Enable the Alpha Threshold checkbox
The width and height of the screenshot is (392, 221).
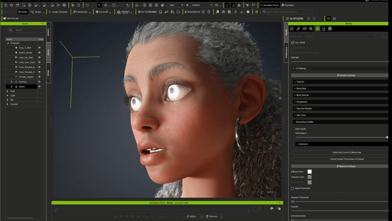pos(292,188)
